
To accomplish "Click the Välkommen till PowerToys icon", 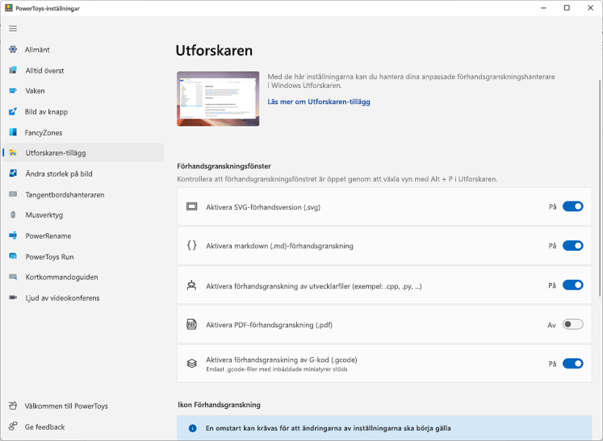I will [x=13, y=406].
